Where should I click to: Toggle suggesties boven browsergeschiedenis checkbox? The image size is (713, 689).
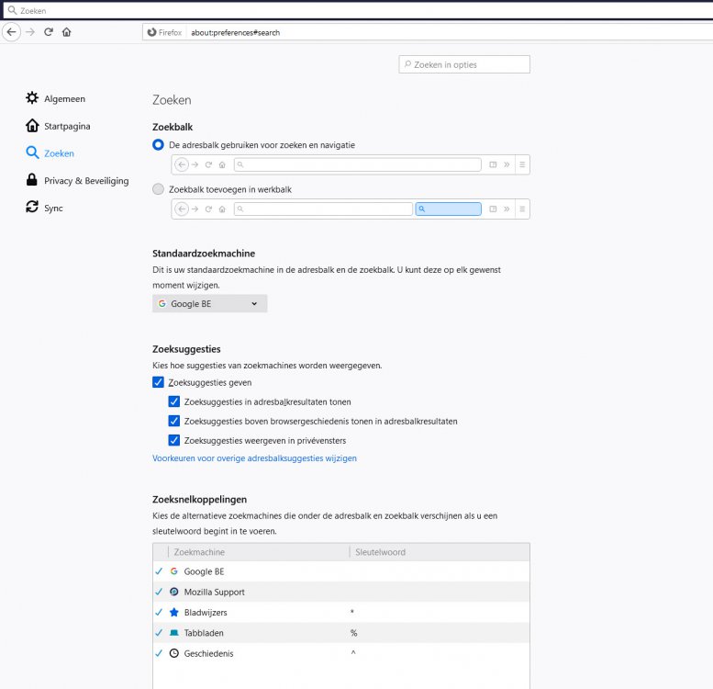(x=173, y=421)
